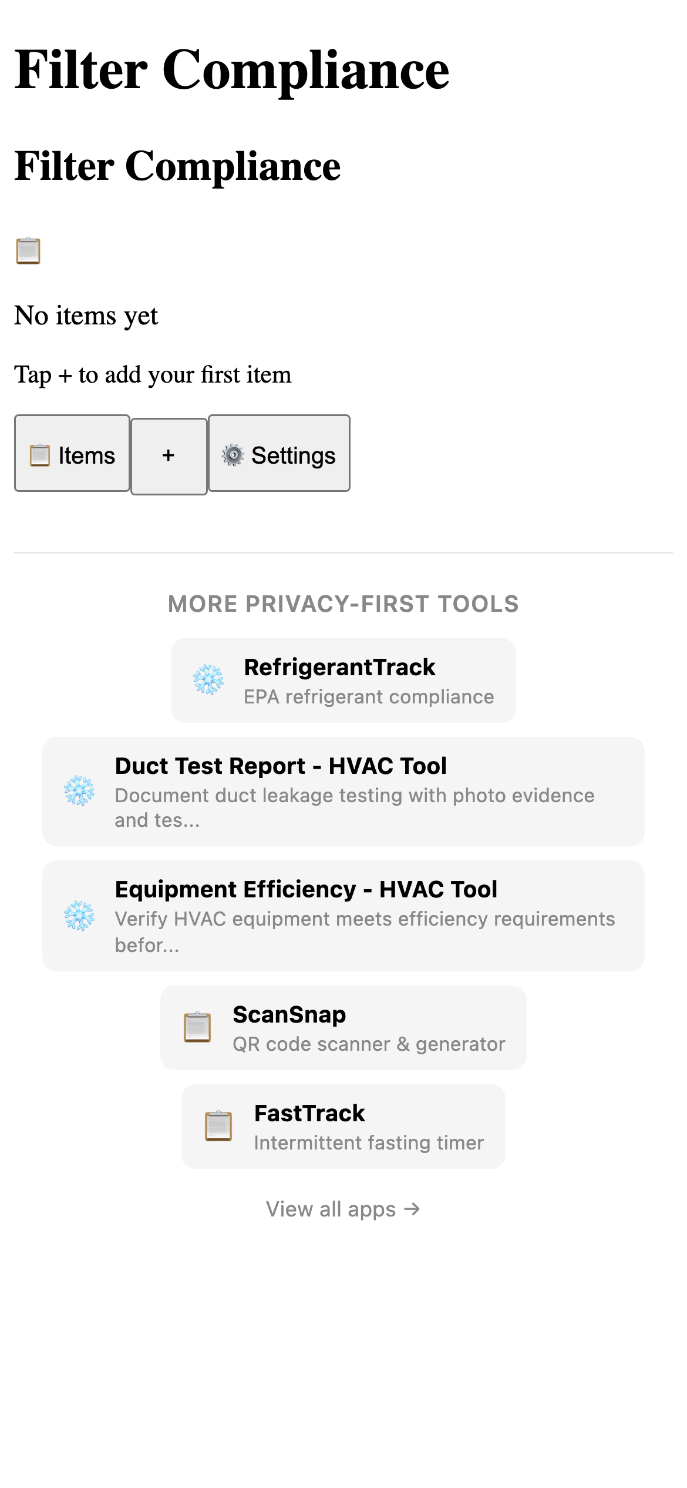
Task: Select the clipboard icon next to ScanSnap
Action: (198, 1028)
